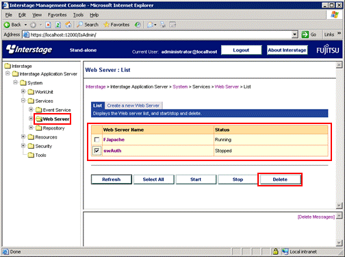This screenshot has width=345, height=257.
Task: Click the URL address input field
Action: tap(157, 34)
